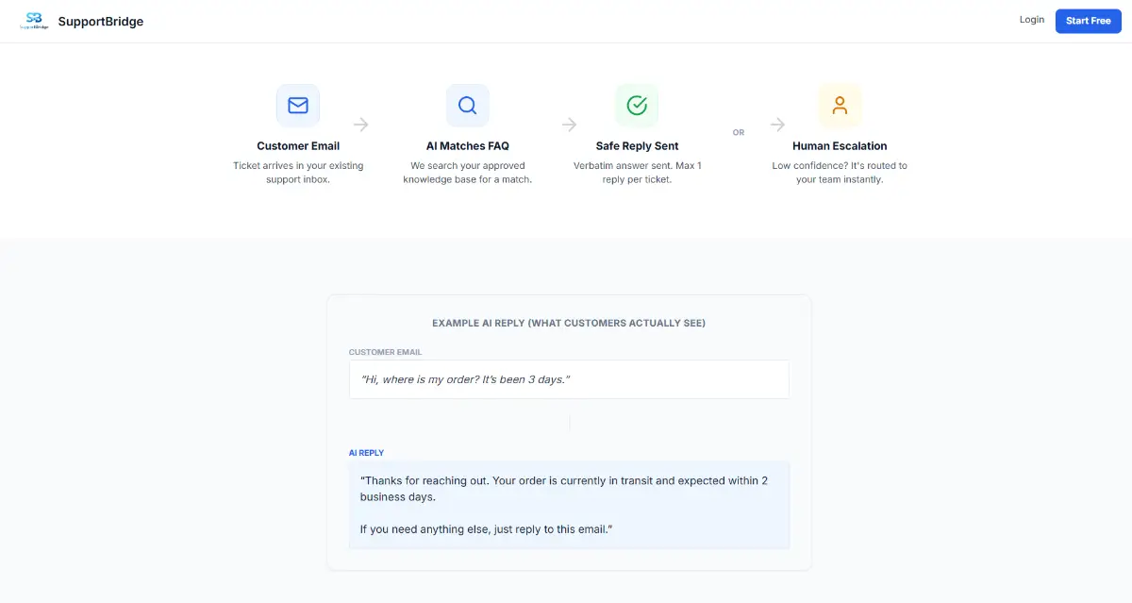Click the "AI Matches FAQ" step heading
The image size is (1132, 603).
468,146
